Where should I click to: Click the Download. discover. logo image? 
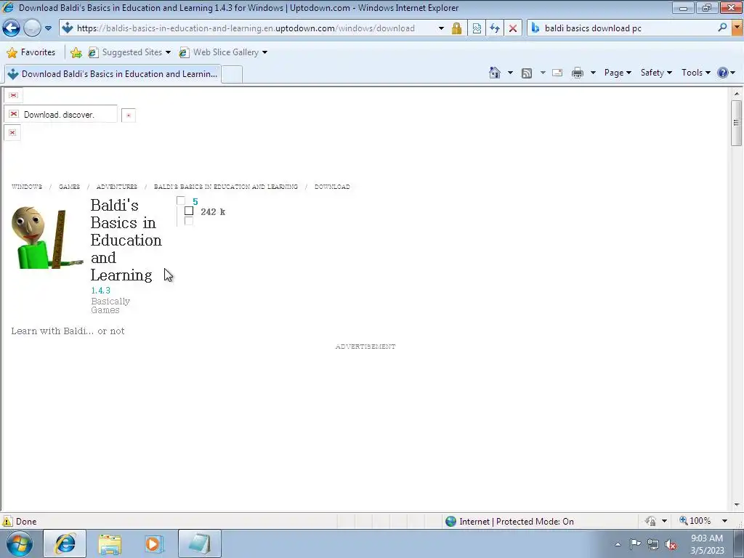click(x=60, y=114)
